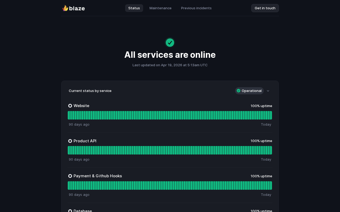Image resolution: width=340 pixels, height=212 pixels.
Task: Click the Website service status icon
Action: [70, 106]
